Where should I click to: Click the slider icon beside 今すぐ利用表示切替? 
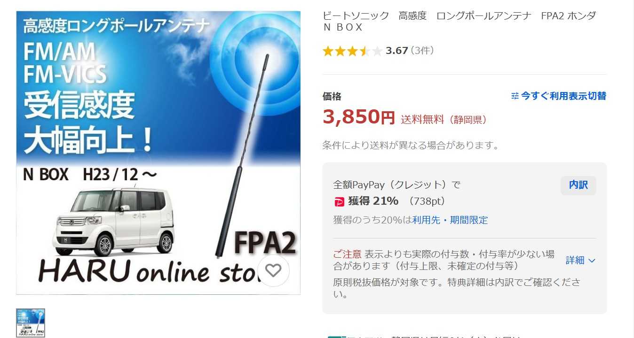point(515,96)
